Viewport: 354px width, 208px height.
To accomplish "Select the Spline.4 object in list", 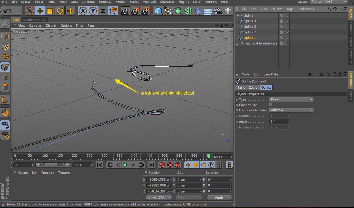I will pyautogui.click(x=250, y=38).
